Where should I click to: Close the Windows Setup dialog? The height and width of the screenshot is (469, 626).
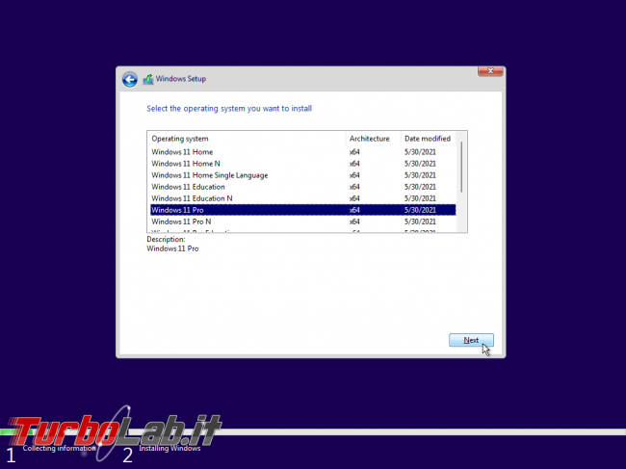[x=490, y=71]
